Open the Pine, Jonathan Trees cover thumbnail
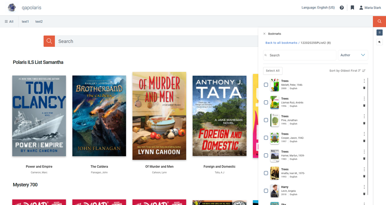Image resolution: width=386 pixels, height=205 pixels. click(275, 120)
